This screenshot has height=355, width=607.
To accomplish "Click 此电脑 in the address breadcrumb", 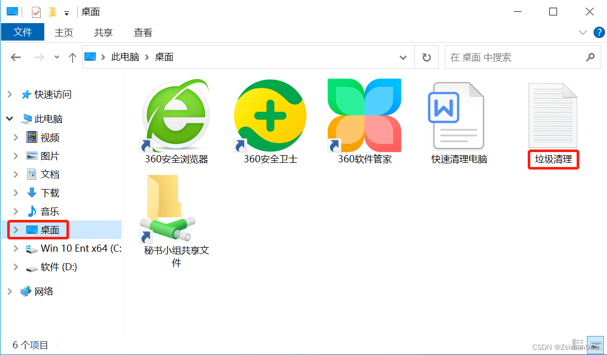I will (x=125, y=57).
